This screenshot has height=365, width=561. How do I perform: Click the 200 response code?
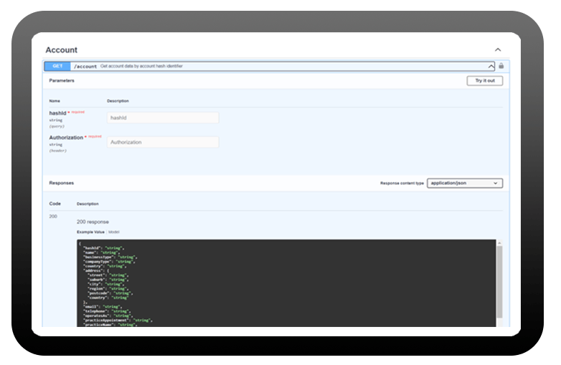pos(53,216)
